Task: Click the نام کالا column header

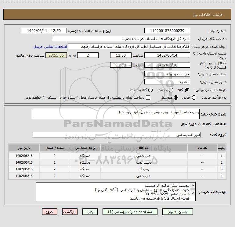Action: 144,148
